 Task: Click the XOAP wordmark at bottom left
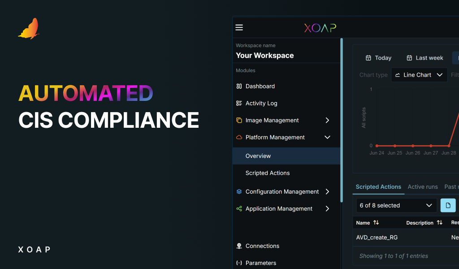point(34,249)
